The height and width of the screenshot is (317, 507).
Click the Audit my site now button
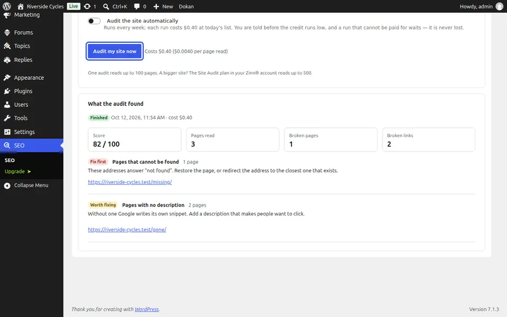pos(115,51)
